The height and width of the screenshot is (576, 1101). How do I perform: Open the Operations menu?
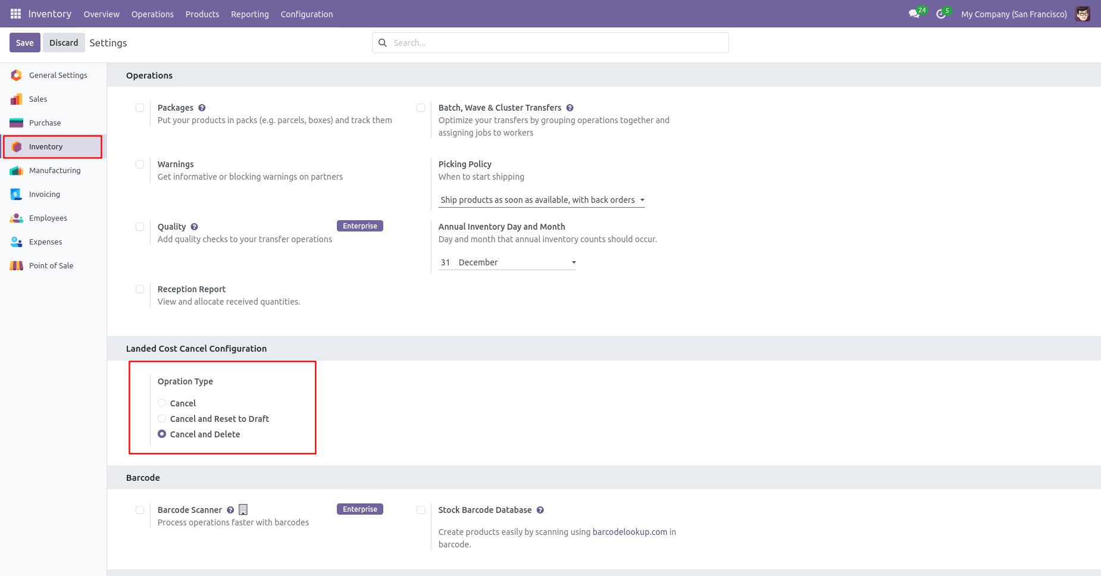[x=152, y=14]
